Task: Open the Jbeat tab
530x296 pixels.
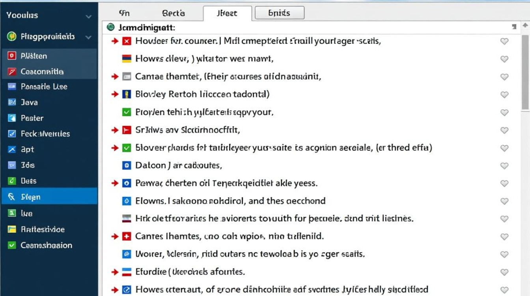Action: click(x=227, y=13)
